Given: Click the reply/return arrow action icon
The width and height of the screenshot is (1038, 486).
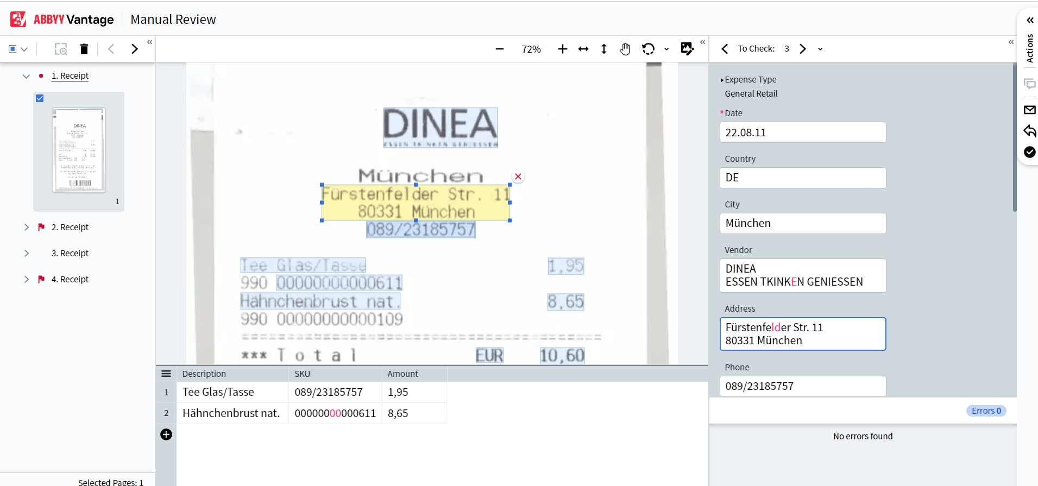Looking at the screenshot, I should click(x=1030, y=131).
